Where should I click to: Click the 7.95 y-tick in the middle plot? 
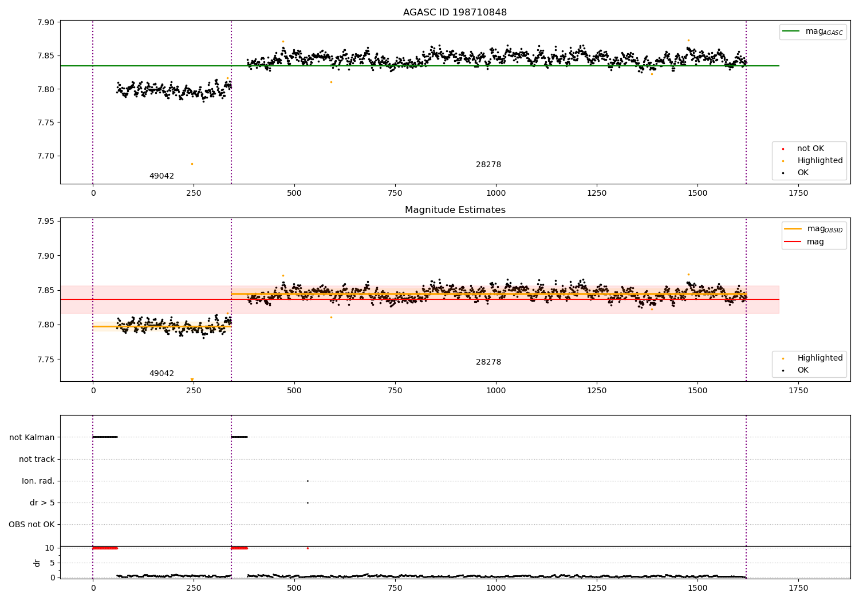(x=46, y=222)
